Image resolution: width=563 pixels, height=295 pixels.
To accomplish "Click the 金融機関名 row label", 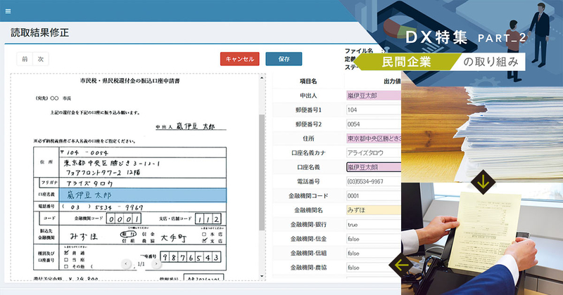I will (x=308, y=211).
